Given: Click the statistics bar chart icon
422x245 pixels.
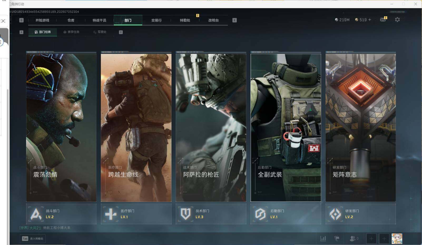Looking at the screenshot, I should tap(323, 239).
